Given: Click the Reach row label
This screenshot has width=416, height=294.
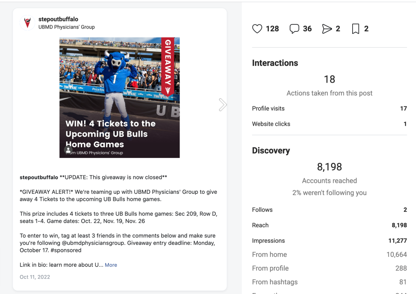Looking at the screenshot, I should (260, 225).
